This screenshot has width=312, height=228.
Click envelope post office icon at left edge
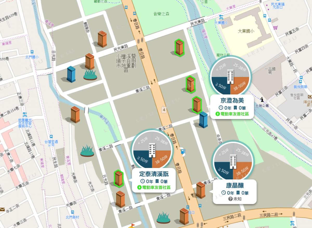(2, 209)
